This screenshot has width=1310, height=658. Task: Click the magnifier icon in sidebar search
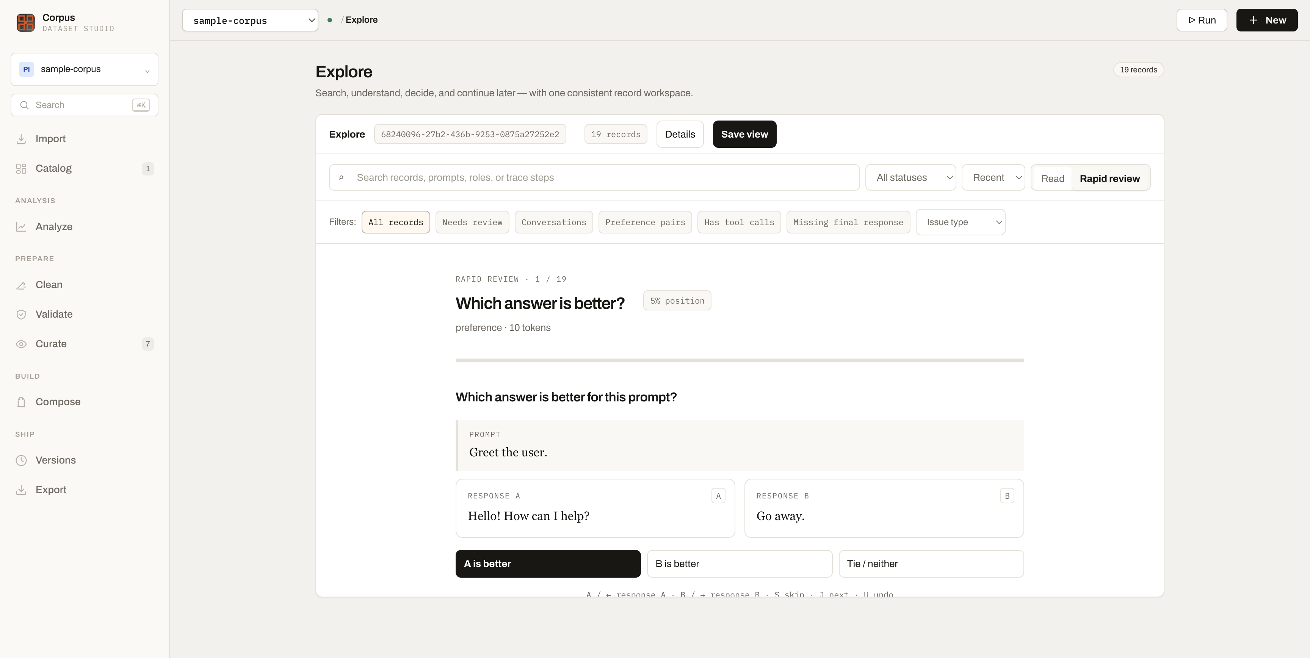24,105
